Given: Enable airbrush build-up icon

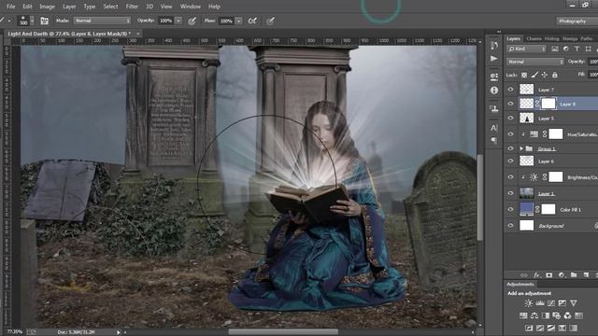Looking at the screenshot, I should pos(252,21).
